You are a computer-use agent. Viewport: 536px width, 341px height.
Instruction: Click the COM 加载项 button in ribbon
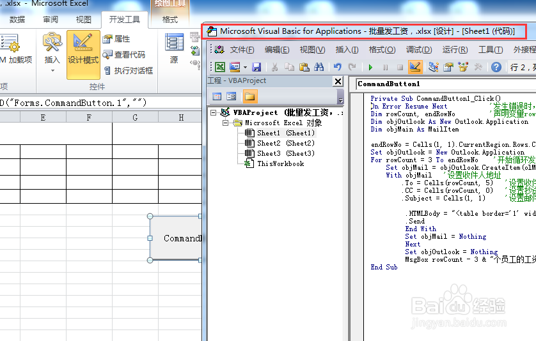tap(15, 50)
